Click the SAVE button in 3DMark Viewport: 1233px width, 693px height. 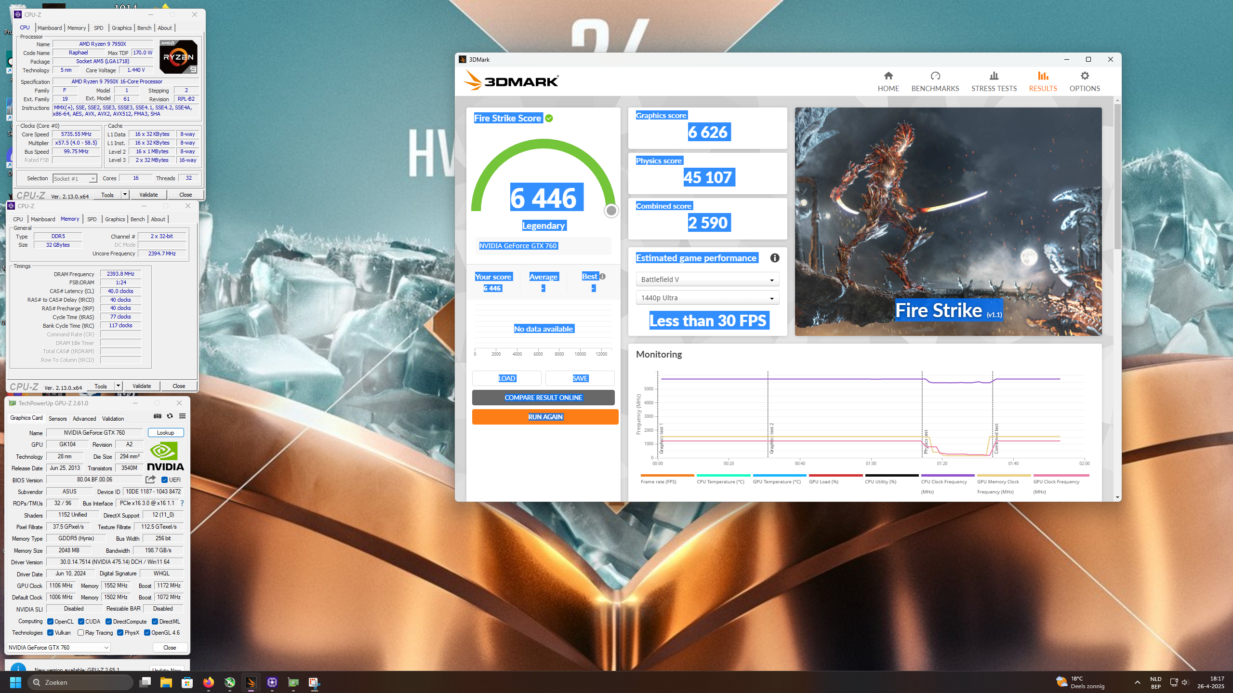pos(580,378)
